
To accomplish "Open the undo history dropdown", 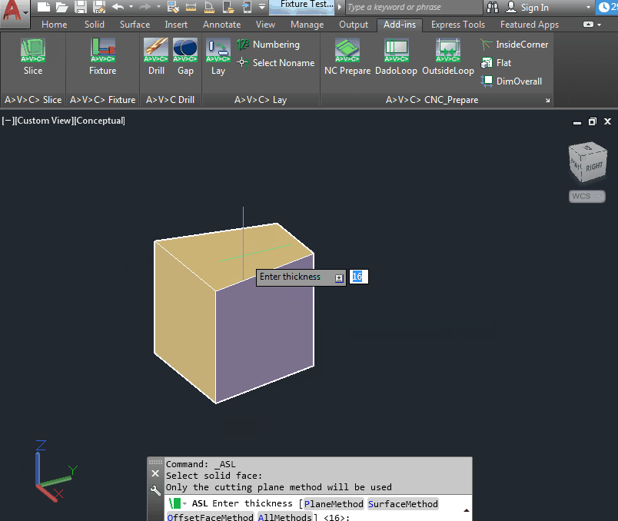I will pyautogui.click(x=131, y=7).
